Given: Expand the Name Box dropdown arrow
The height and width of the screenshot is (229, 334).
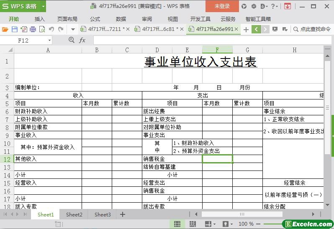Looking at the screenshot, I should (49, 41).
